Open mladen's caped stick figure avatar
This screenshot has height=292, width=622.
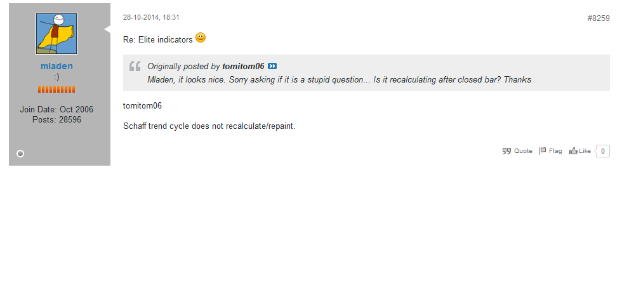click(56, 34)
